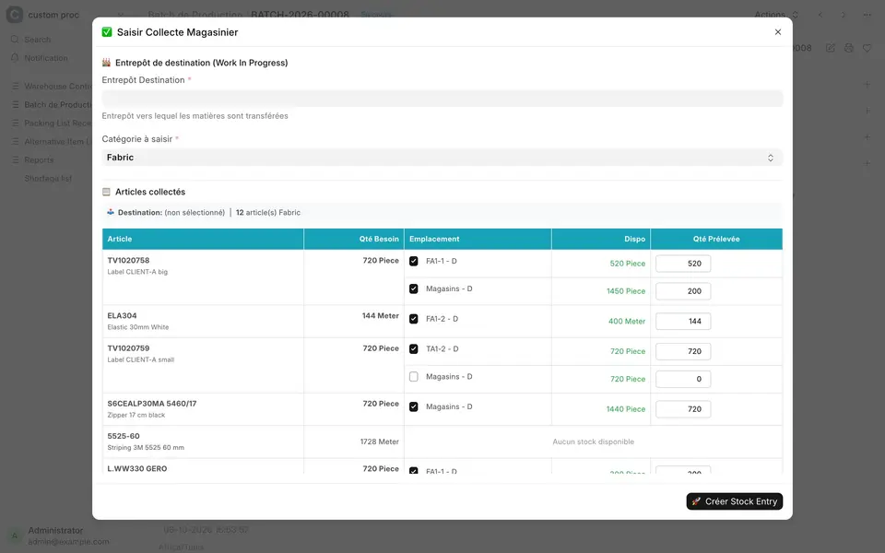
Task: Open the three-dot more menu in the header
Action: [x=867, y=15]
